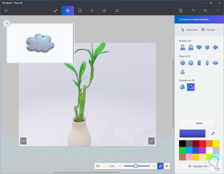Click the canvas view mode icon
Screen dimensions: 224x174
tap(23, 141)
